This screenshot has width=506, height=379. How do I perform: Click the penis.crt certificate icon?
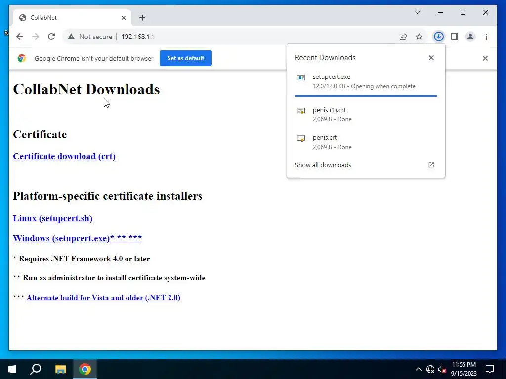pos(301,139)
